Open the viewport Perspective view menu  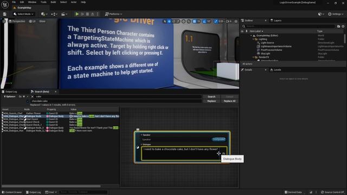pos(17,21)
